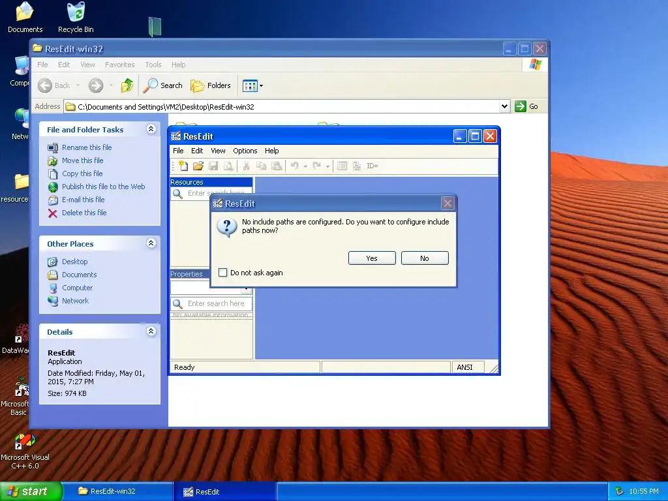
Task: Click the Windows start button
Action: coord(31,491)
